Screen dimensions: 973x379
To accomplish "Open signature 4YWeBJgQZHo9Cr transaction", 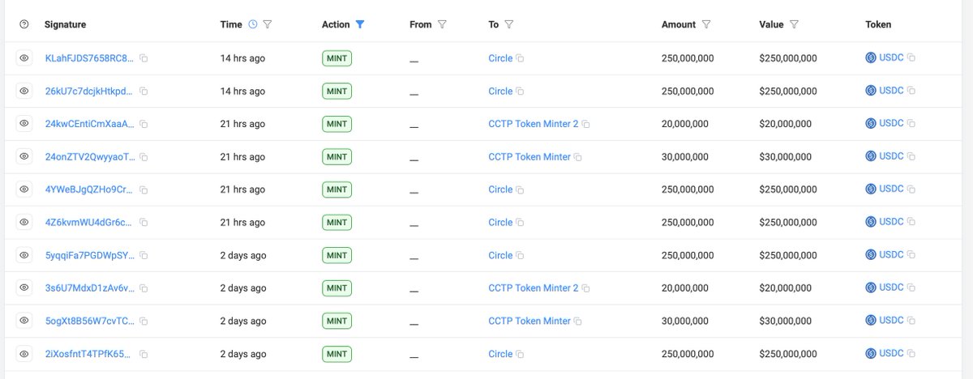I will click(x=90, y=189).
